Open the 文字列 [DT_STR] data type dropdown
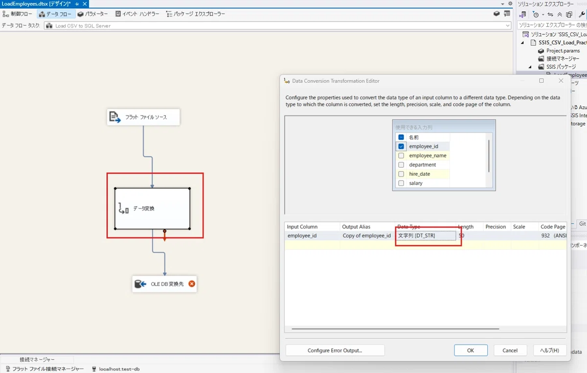Image resolution: width=587 pixels, height=373 pixels. 426,236
